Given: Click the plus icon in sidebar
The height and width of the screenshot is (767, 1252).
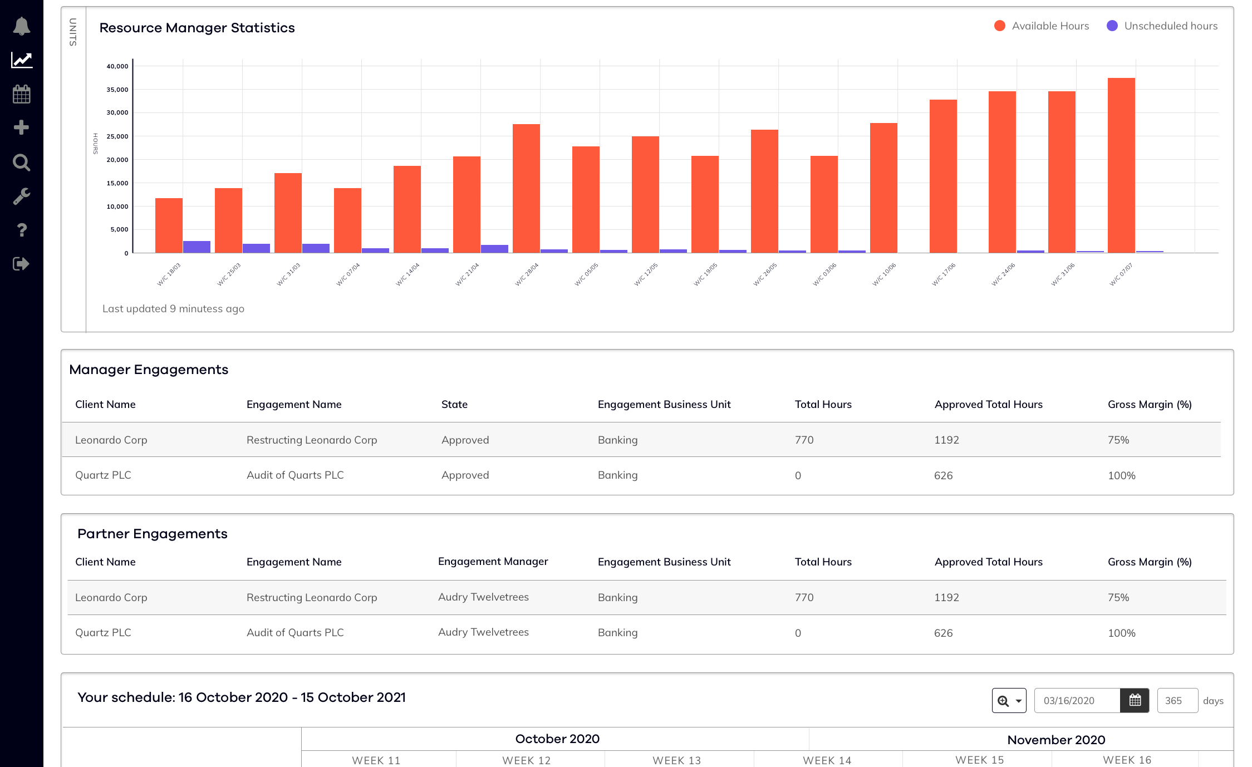Looking at the screenshot, I should coord(21,128).
